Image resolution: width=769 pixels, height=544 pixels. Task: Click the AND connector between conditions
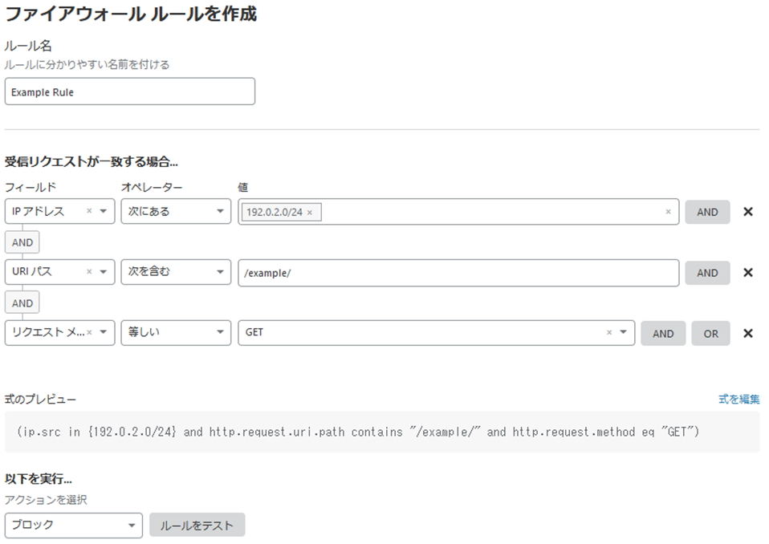point(22,242)
